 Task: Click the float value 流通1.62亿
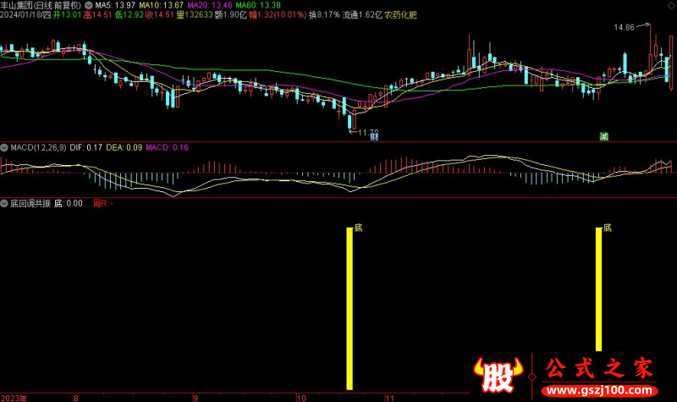click(x=362, y=15)
